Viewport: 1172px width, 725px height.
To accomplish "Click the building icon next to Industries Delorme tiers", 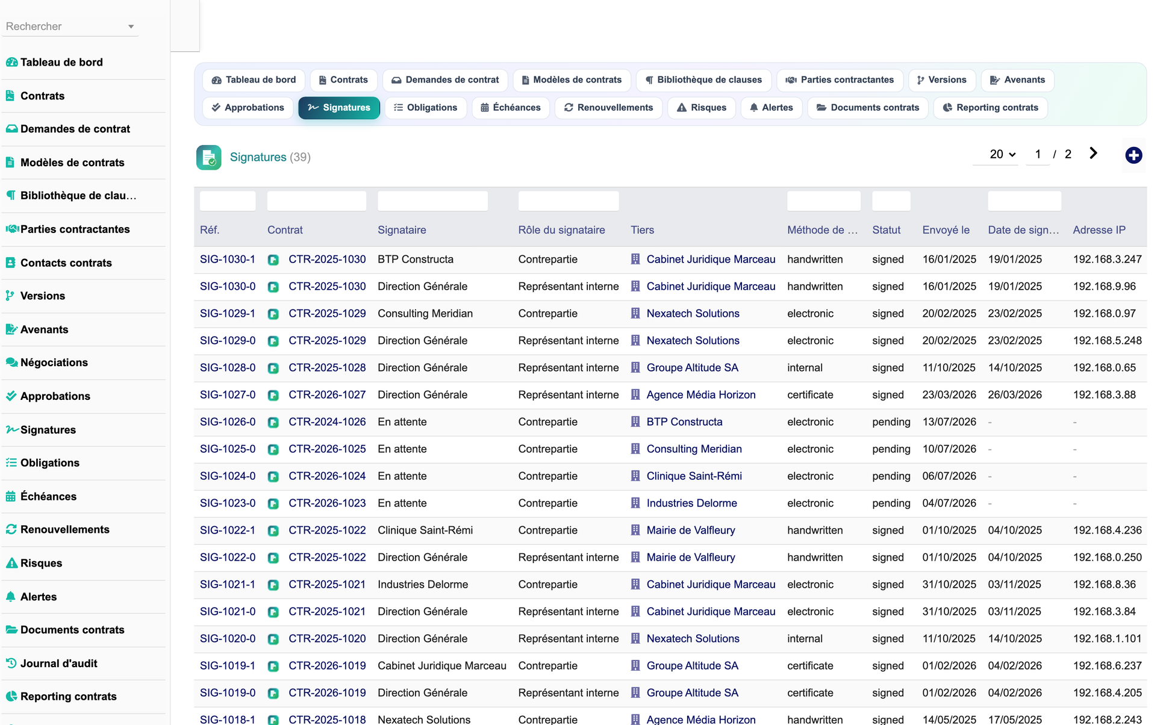I will [x=635, y=503].
